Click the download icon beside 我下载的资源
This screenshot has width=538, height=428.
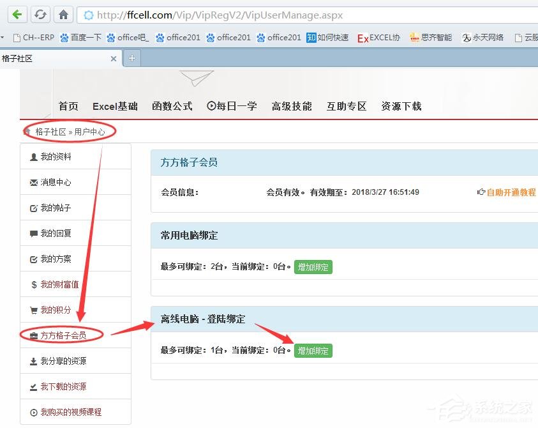coord(34,386)
